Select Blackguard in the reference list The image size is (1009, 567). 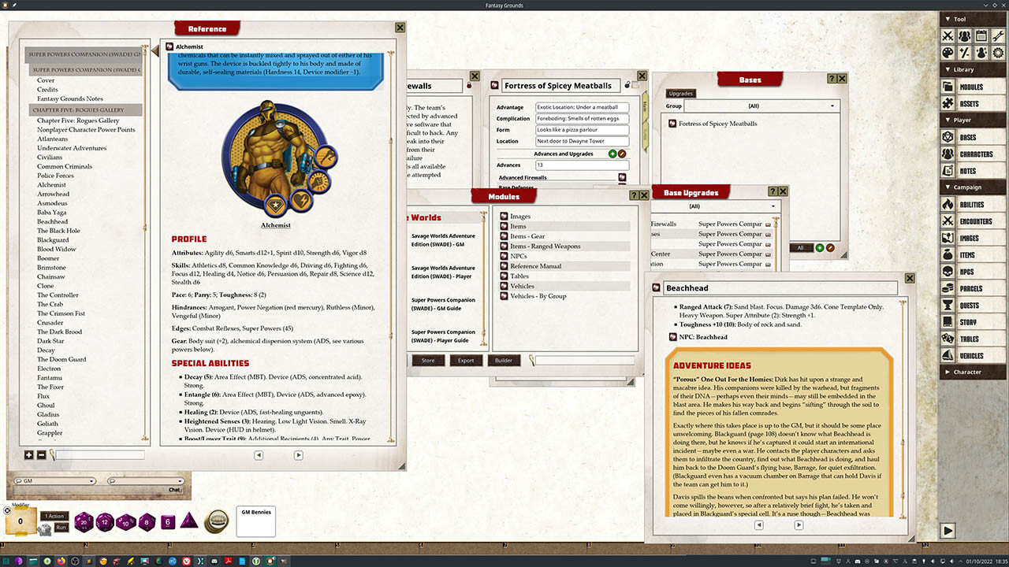coord(53,240)
